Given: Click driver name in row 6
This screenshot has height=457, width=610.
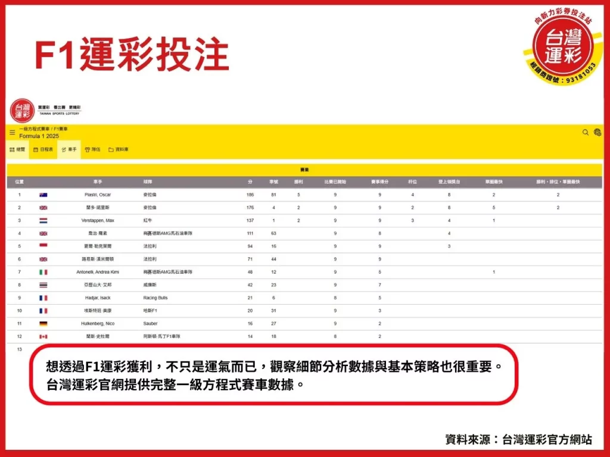Looking at the screenshot, I should [x=98, y=259].
